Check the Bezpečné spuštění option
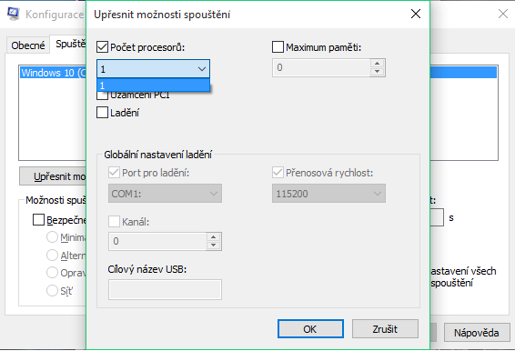This screenshot has height=351, width=515. pos(38,220)
